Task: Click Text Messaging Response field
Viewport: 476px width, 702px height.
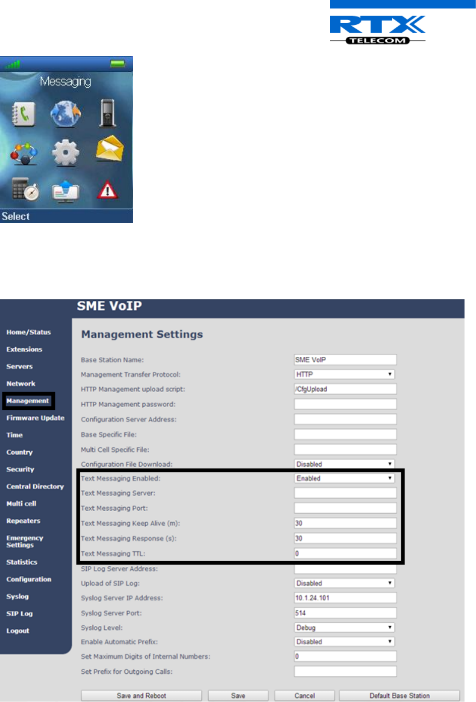Action: click(345, 538)
